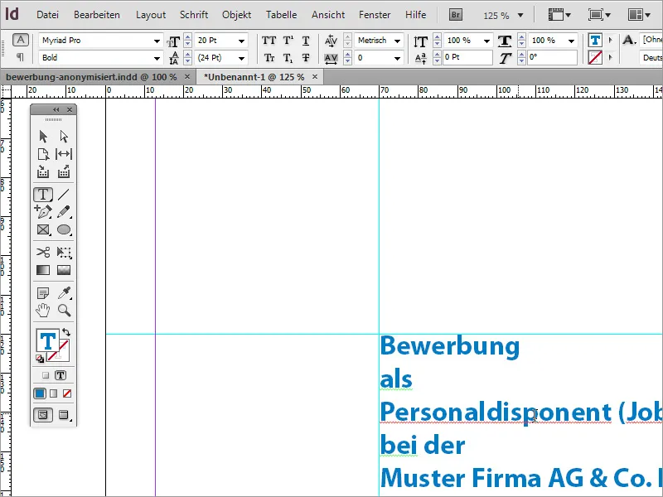
Task: Pick the Free Transform tool
Action: [64, 253]
